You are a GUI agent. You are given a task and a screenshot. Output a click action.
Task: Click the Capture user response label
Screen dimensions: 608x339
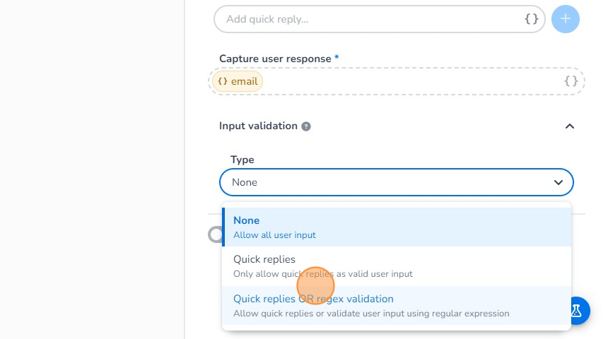click(275, 59)
